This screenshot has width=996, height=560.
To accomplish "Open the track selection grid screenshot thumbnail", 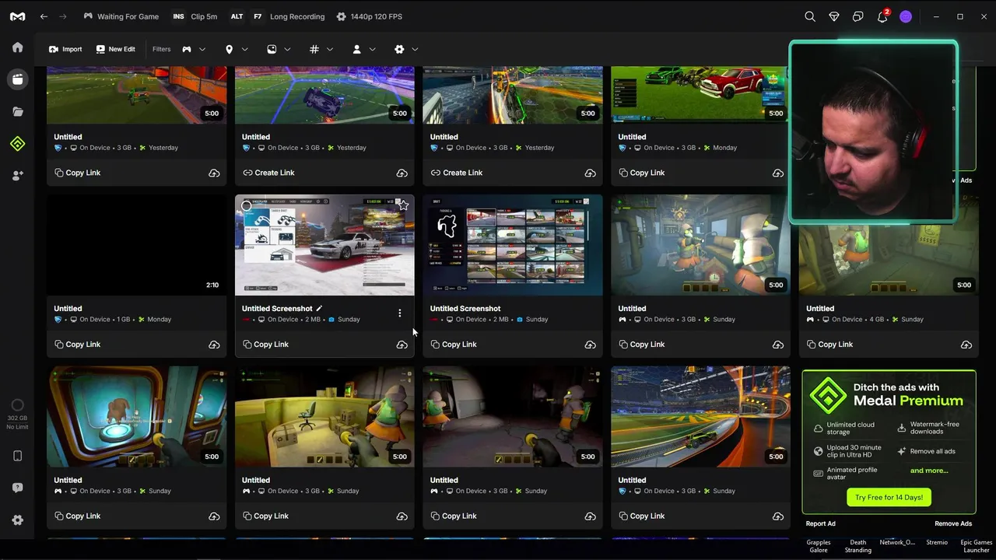I will 513,245.
